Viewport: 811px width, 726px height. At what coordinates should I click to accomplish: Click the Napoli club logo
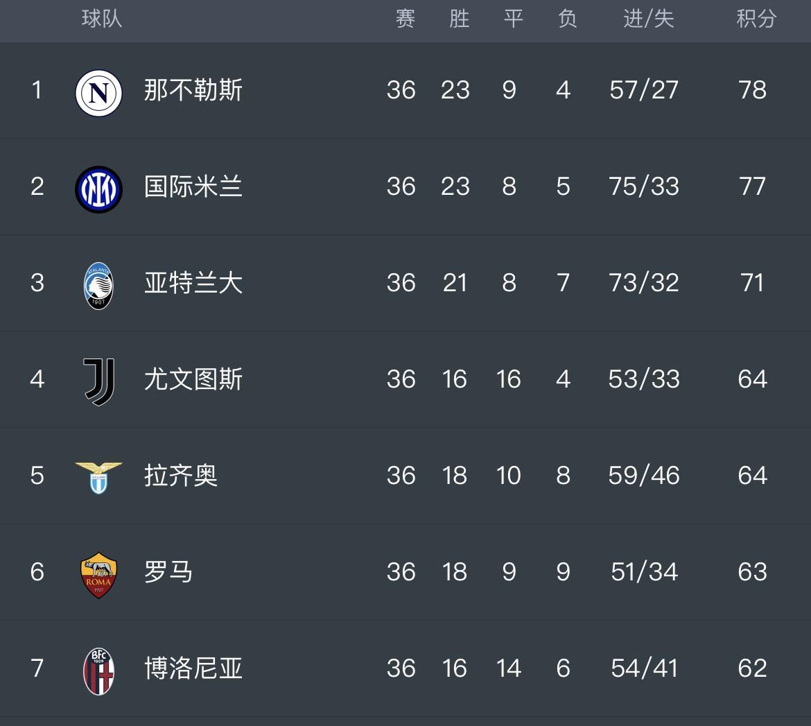(x=99, y=93)
